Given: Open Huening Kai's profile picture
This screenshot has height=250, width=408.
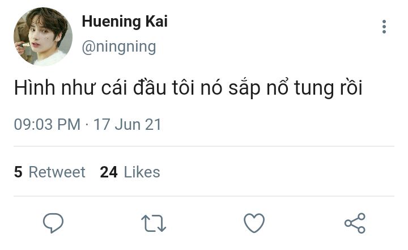Looking at the screenshot, I should click(x=43, y=37).
